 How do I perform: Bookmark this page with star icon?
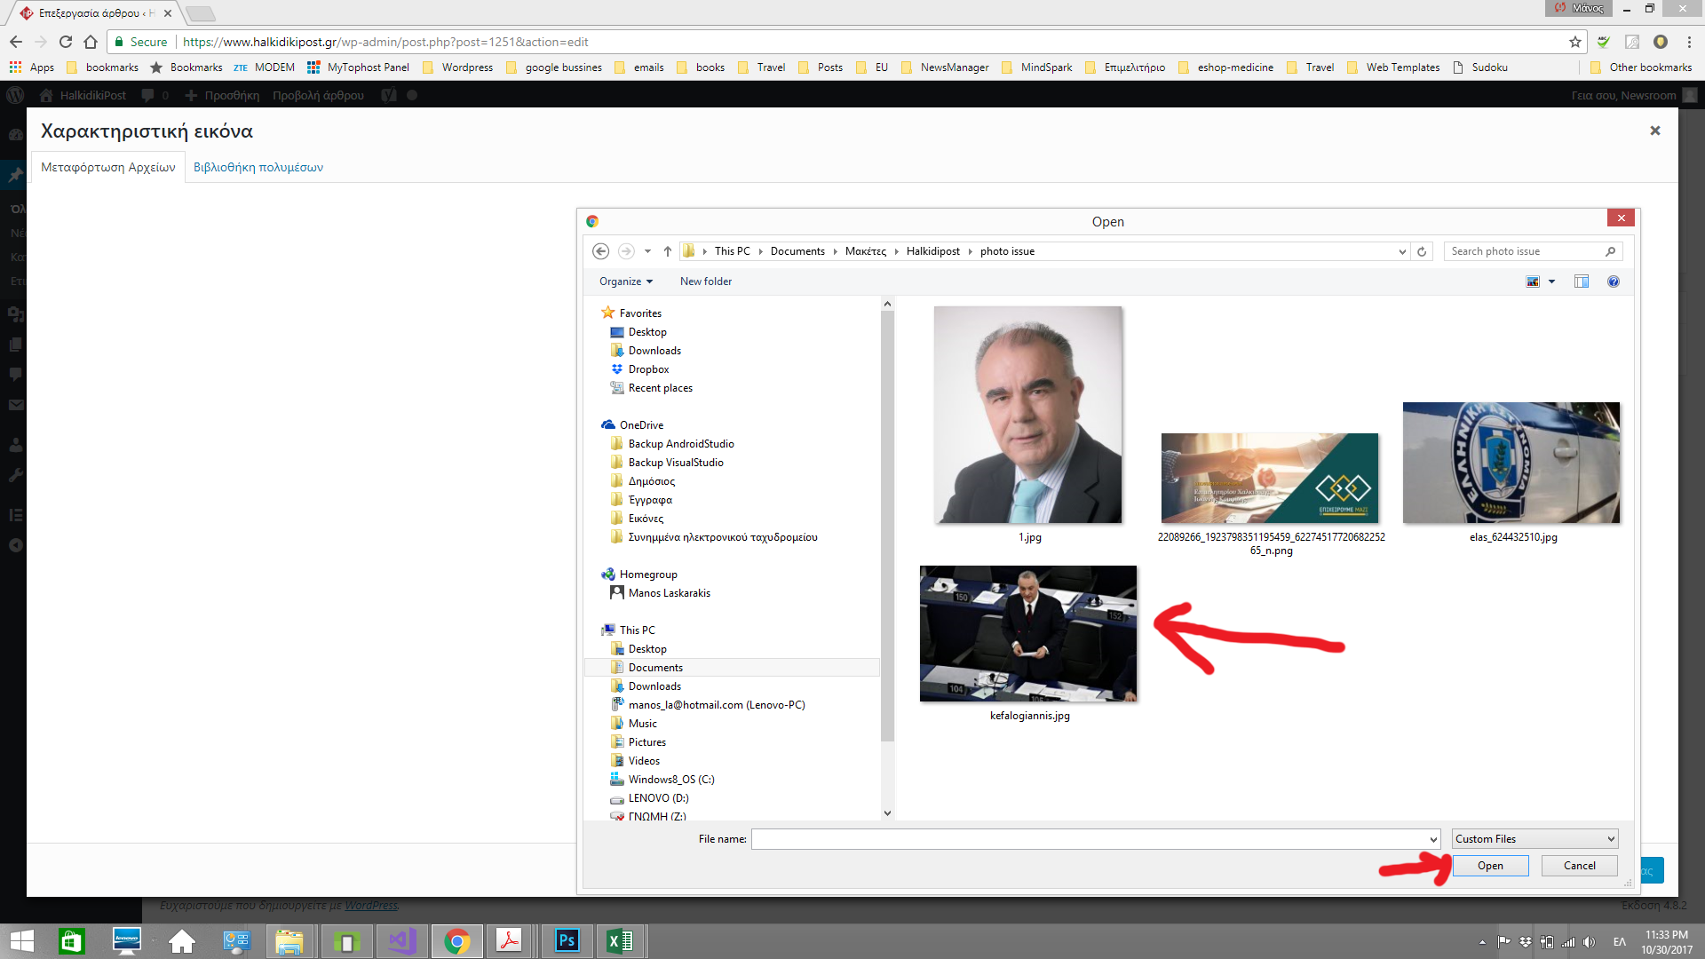click(x=1575, y=42)
